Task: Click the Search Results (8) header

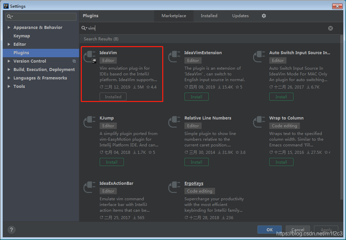Action: pyautogui.click(x=101, y=39)
